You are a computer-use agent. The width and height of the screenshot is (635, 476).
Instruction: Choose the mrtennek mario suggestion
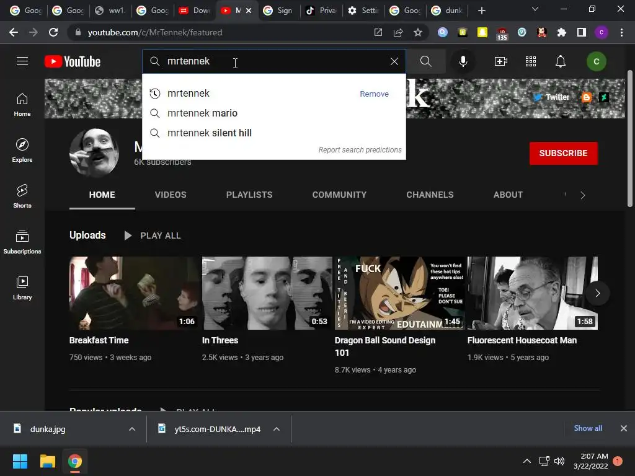[273, 113]
